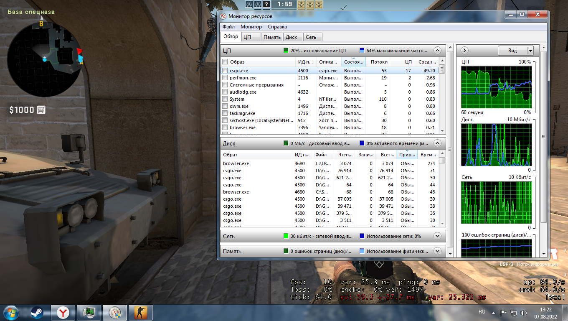Tick the browser.exe checkbox in the CPU list

click(225, 127)
